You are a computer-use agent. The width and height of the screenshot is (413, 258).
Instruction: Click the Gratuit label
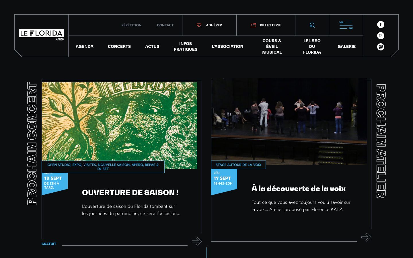(x=49, y=244)
